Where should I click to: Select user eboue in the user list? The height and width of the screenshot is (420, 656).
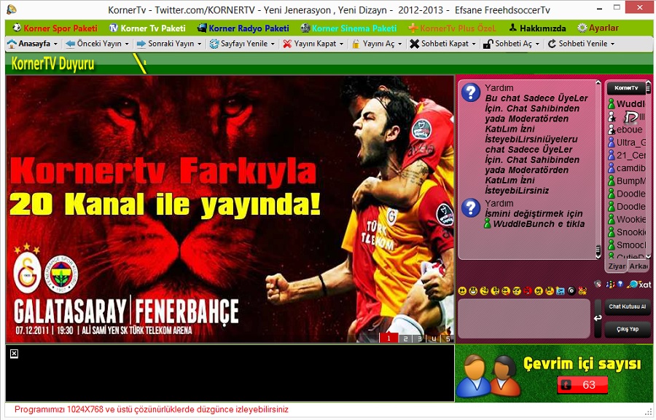627,130
